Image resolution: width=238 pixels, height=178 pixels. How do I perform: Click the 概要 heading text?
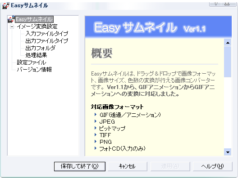[x=102, y=53]
